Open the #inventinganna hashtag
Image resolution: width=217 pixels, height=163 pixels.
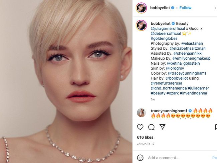coord(193,93)
